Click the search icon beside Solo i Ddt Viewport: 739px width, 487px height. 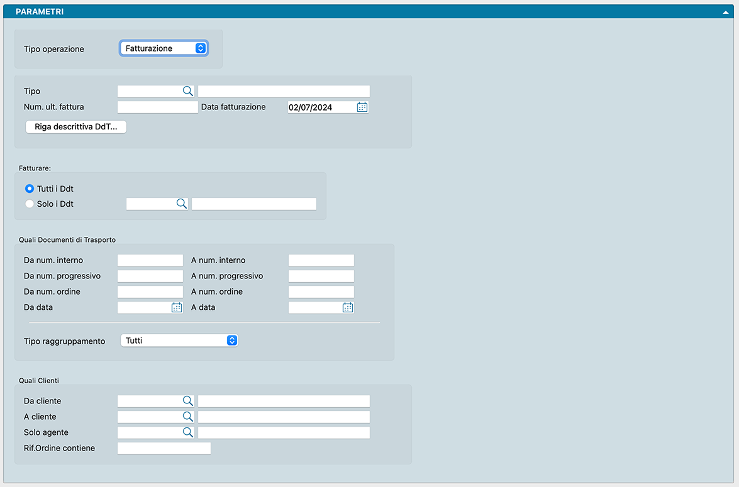181,204
